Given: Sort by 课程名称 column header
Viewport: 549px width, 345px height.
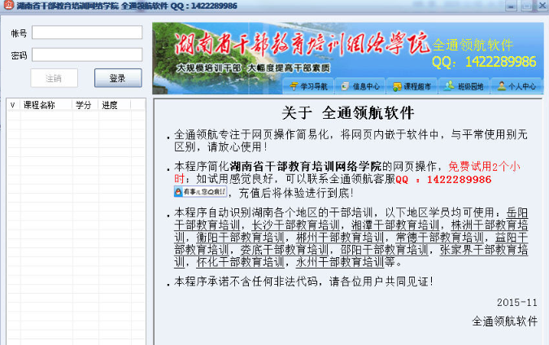Looking at the screenshot, I should (39, 105).
